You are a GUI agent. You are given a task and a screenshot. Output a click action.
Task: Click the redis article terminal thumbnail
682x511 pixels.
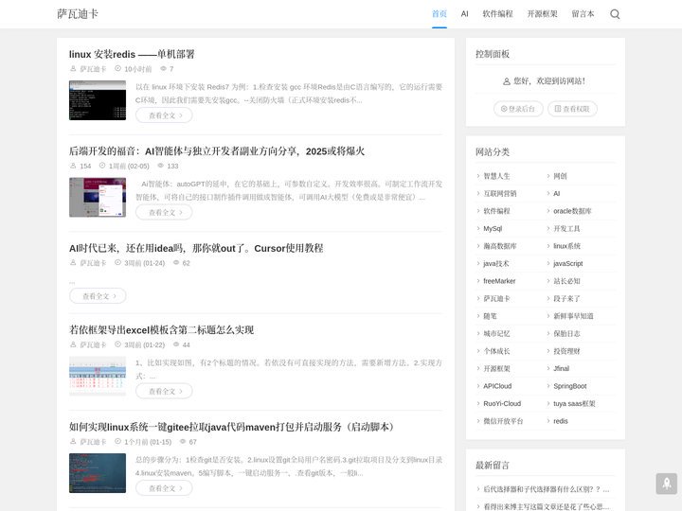click(x=98, y=100)
